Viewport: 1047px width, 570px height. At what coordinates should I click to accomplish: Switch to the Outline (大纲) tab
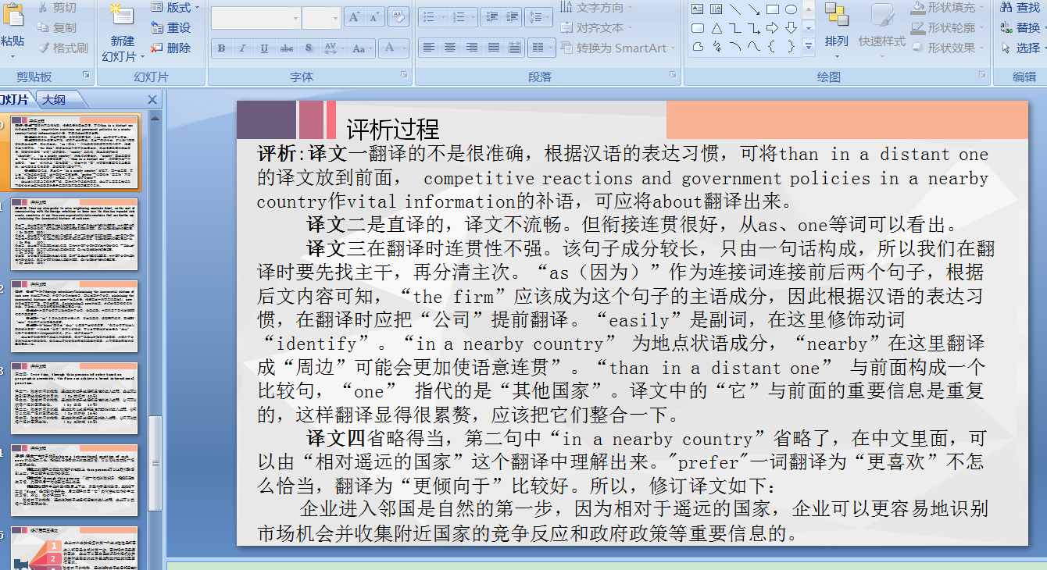55,100
